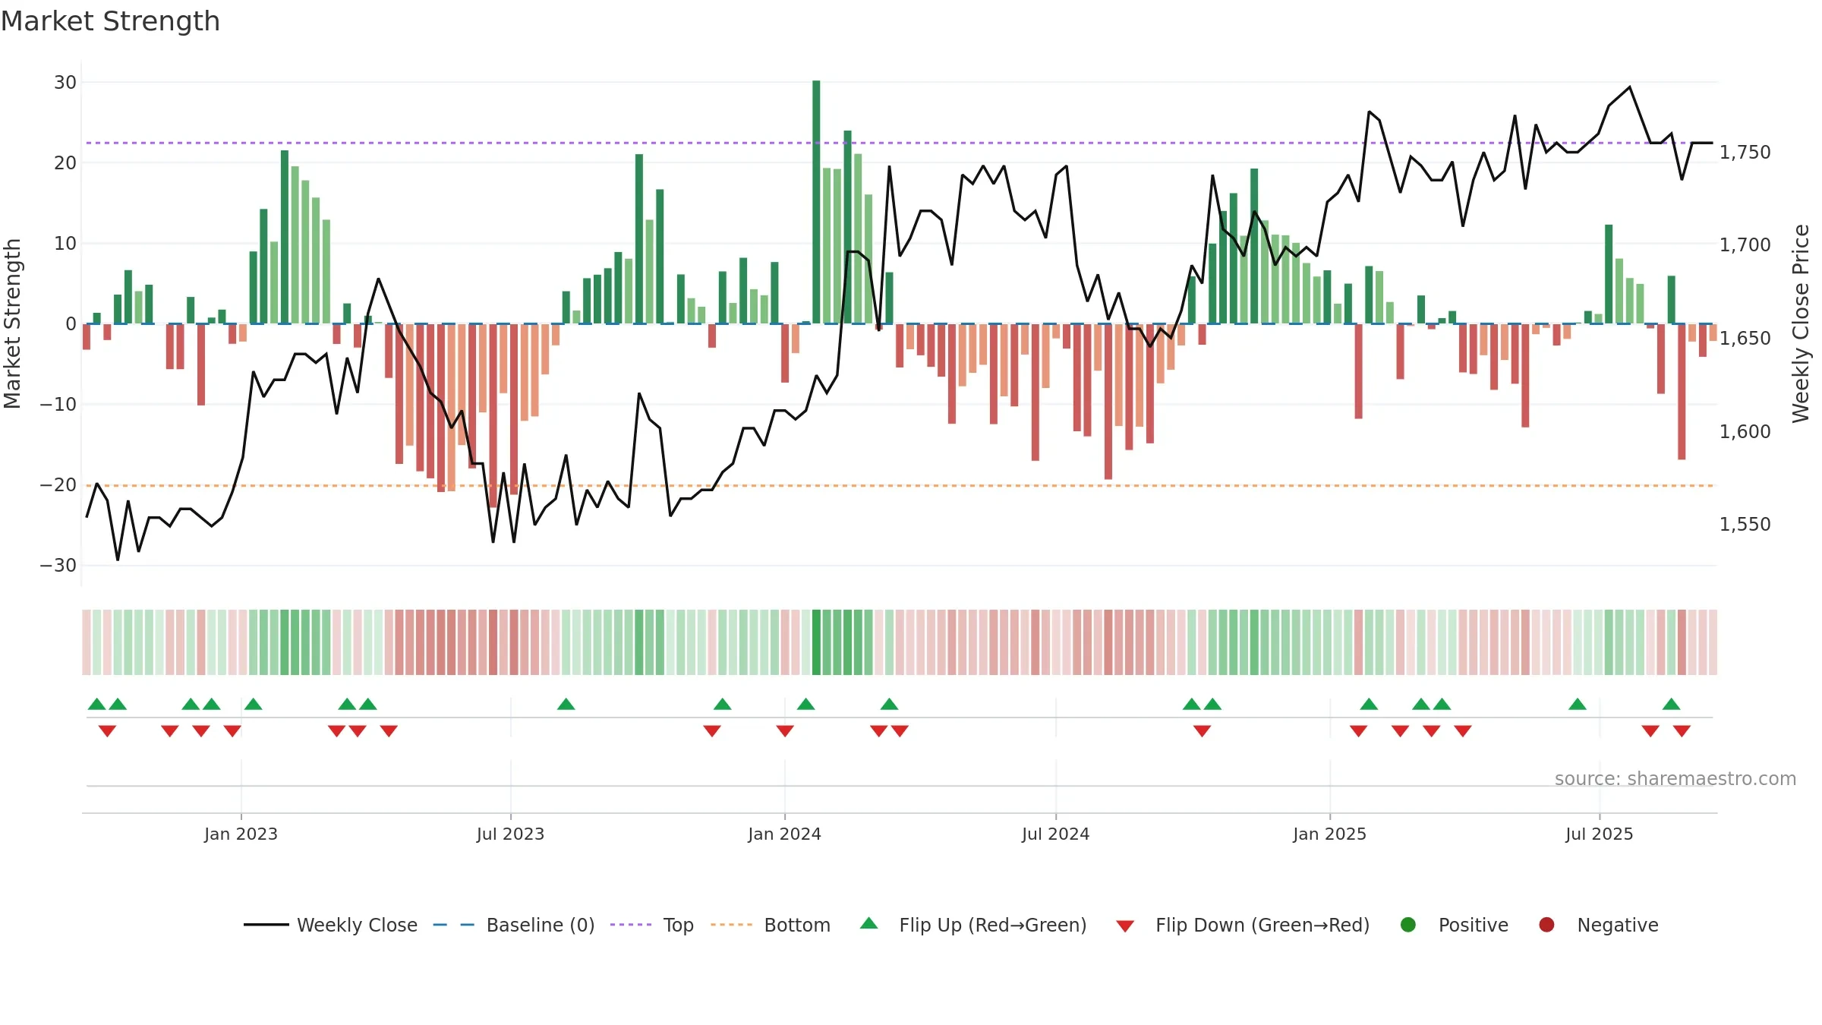Click the Negative legend label
This screenshot has width=1822, height=1025.
(x=1618, y=925)
